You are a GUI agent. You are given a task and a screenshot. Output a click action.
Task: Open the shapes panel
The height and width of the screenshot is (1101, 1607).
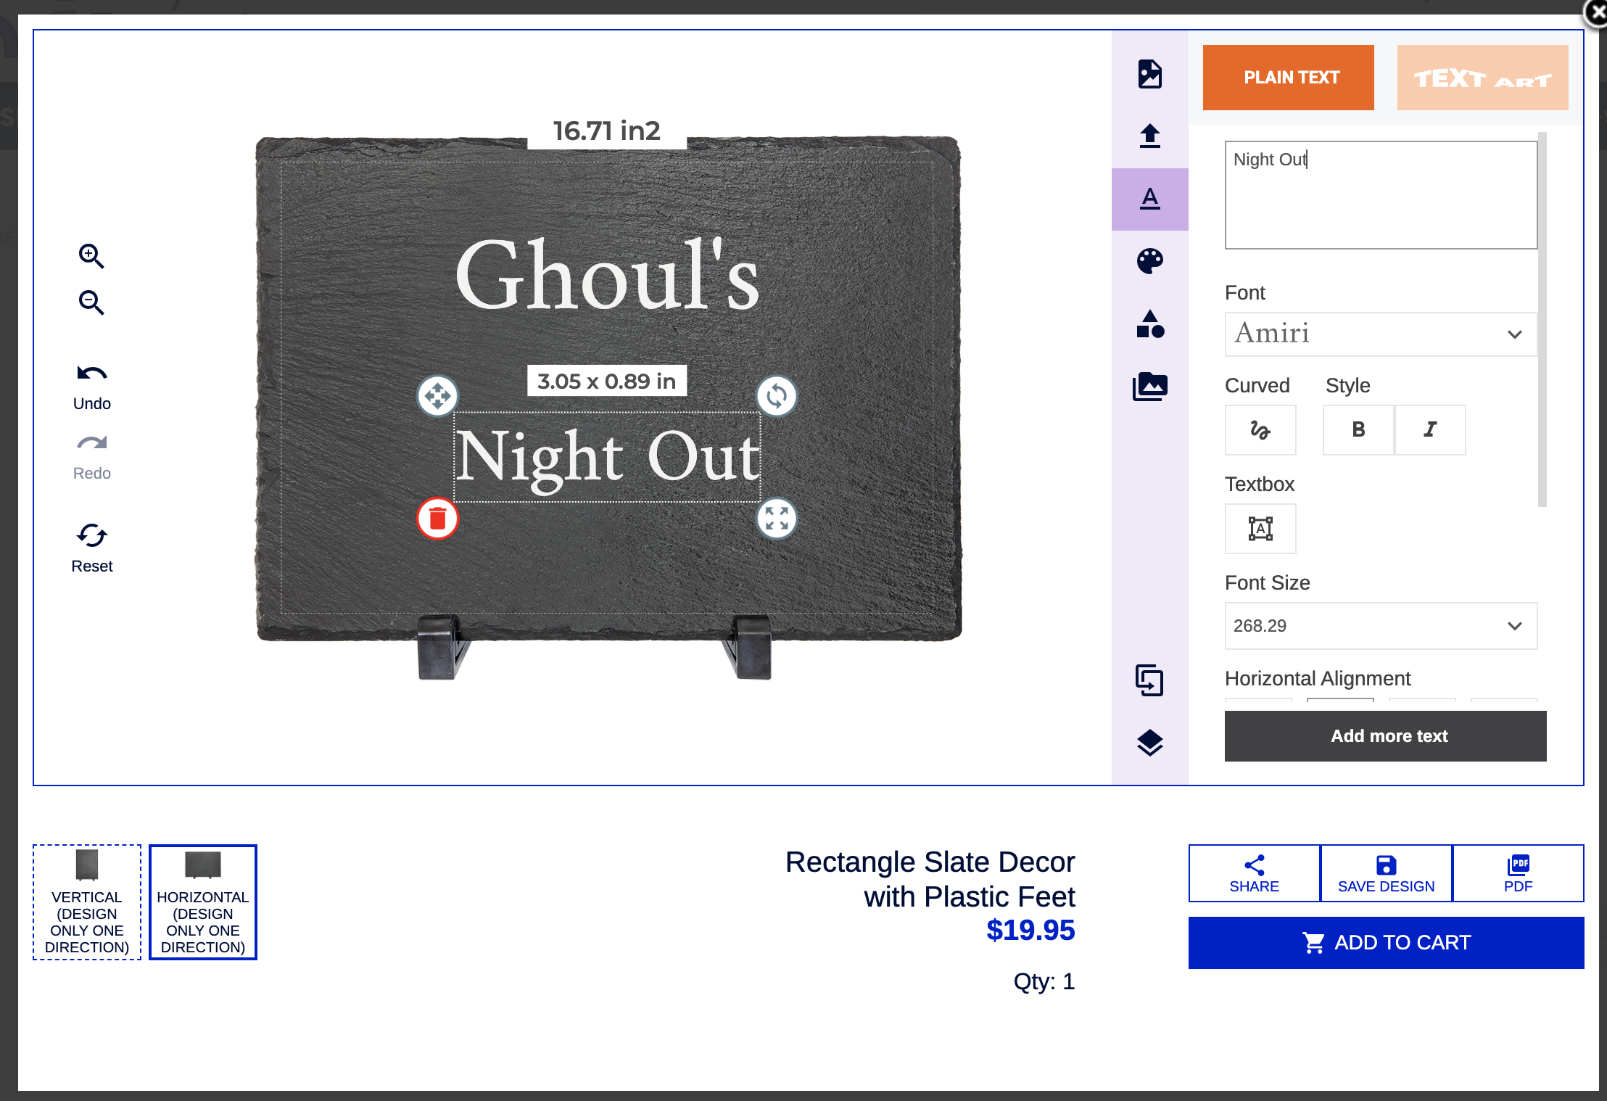pos(1150,326)
